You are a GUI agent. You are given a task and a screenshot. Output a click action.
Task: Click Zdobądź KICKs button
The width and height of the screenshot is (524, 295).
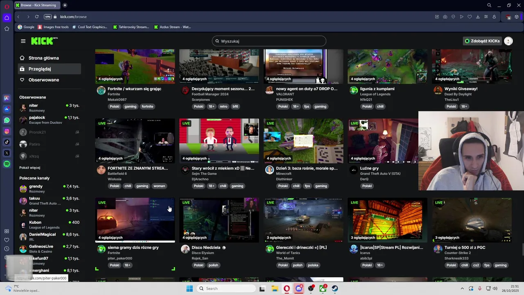482,41
